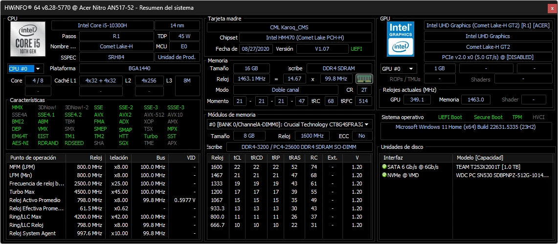The image size is (558, 244).
Task: Click the Comet Lake-H GT2 GPU field
Action: pos(488,46)
